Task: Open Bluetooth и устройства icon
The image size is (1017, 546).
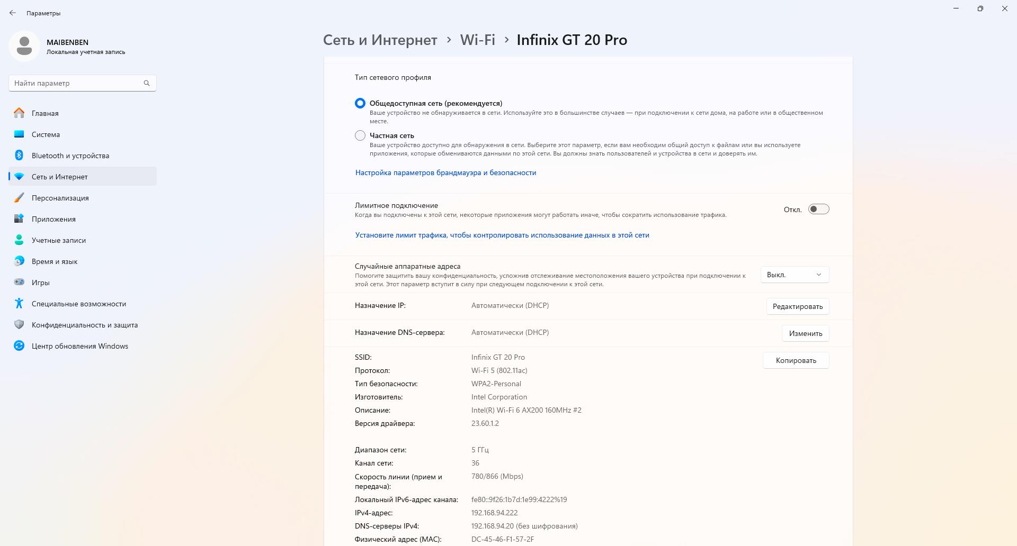Action: (x=19, y=156)
